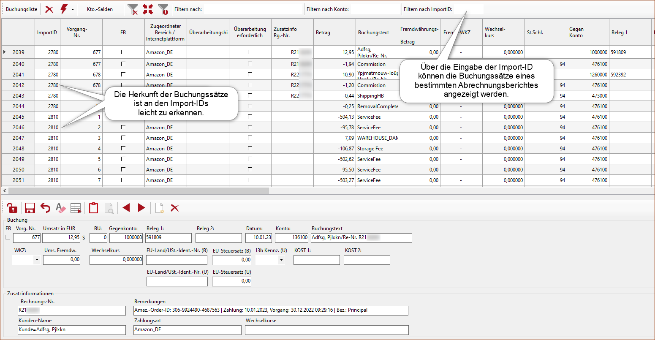The height and width of the screenshot is (340, 655).
Task: Click the Buchungsliste toolbar label
Action: pyautogui.click(x=22, y=9)
